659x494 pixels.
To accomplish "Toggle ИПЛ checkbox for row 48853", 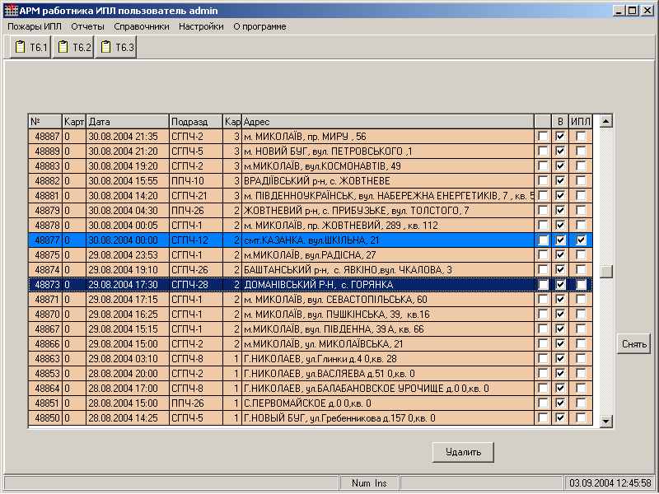I will pyautogui.click(x=581, y=374).
